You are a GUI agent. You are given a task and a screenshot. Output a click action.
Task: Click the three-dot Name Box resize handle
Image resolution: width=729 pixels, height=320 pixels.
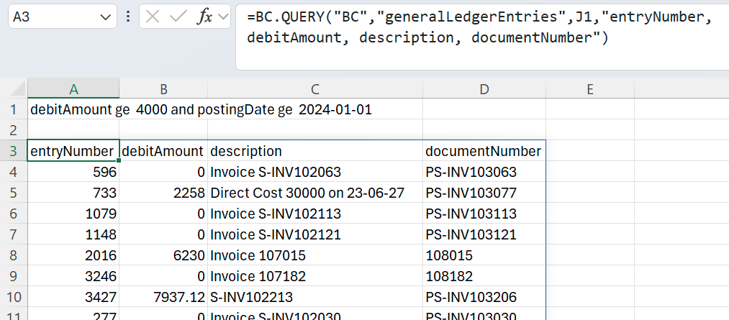coord(127,17)
